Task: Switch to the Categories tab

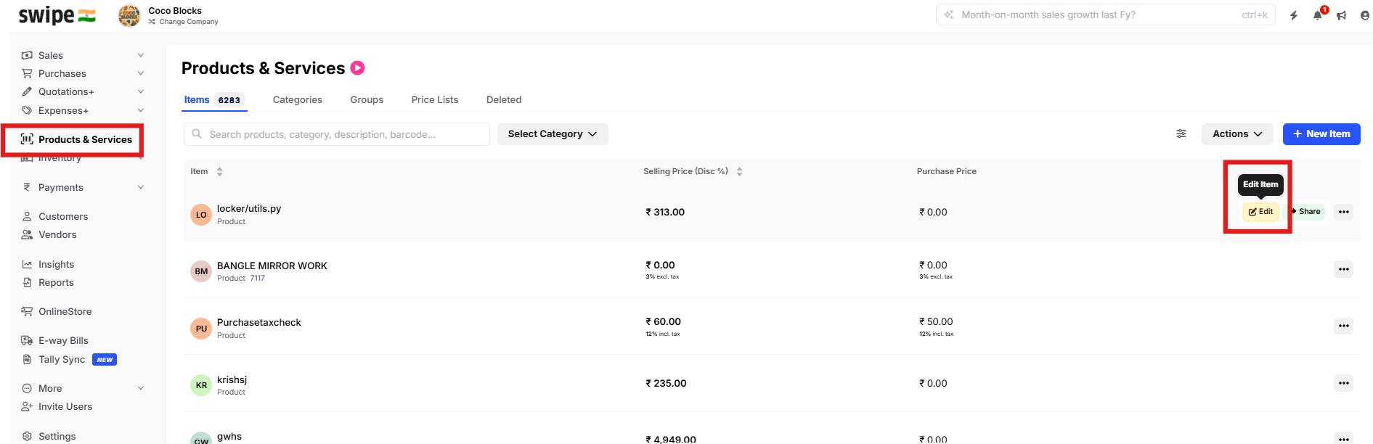Action: (x=297, y=100)
